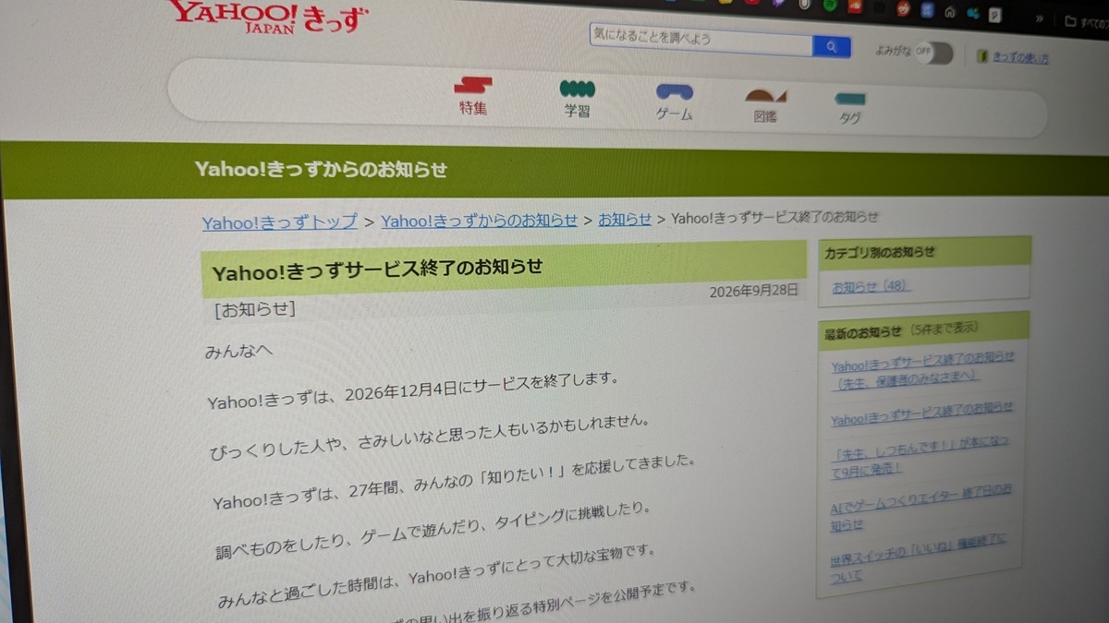Open the お知らせ (48) category link
The width and height of the screenshot is (1109, 623).
point(870,287)
